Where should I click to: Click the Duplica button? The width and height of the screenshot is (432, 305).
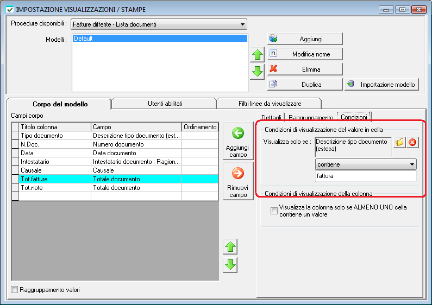click(x=305, y=85)
